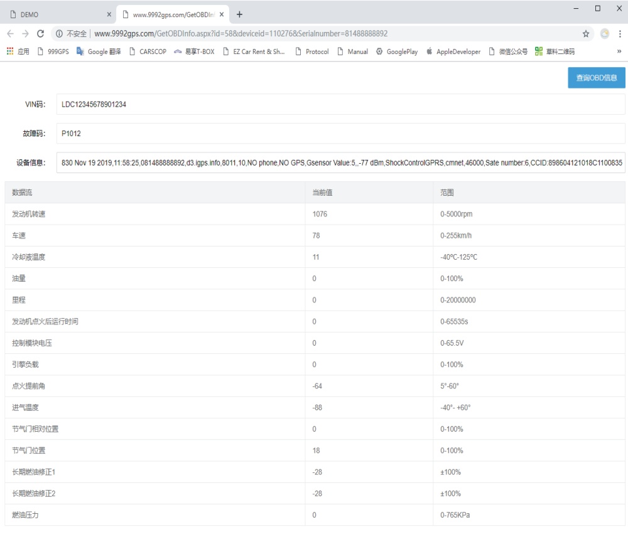Bookmark this page with the star icon
The width and height of the screenshot is (628, 537).
[x=586, y=34]
